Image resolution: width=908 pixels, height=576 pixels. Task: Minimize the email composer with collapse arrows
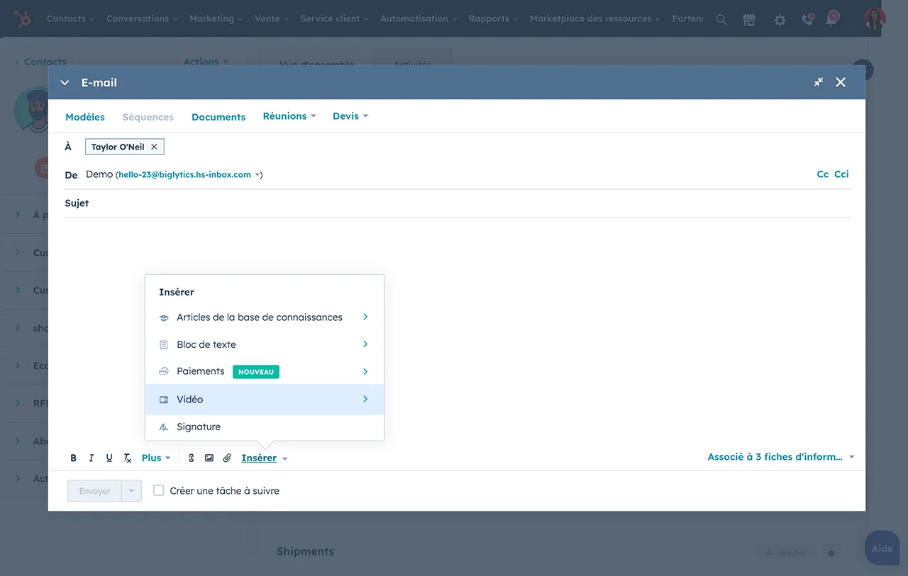[819, 82]
